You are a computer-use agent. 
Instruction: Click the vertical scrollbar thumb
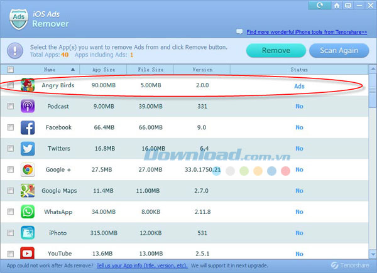tap(373, 91)
